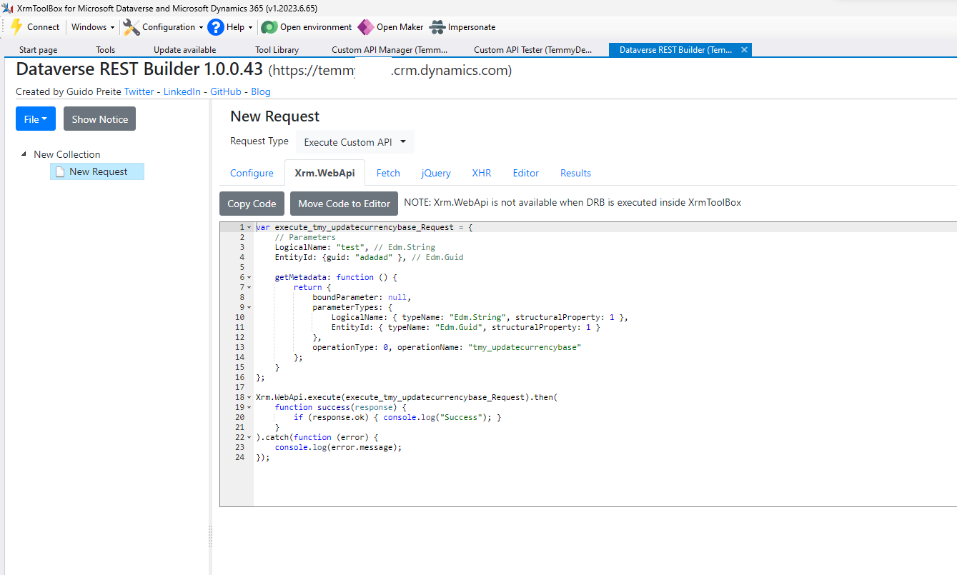Switch to the jQuery tab
Screen dimensions: 957x575
coord(436,173)
